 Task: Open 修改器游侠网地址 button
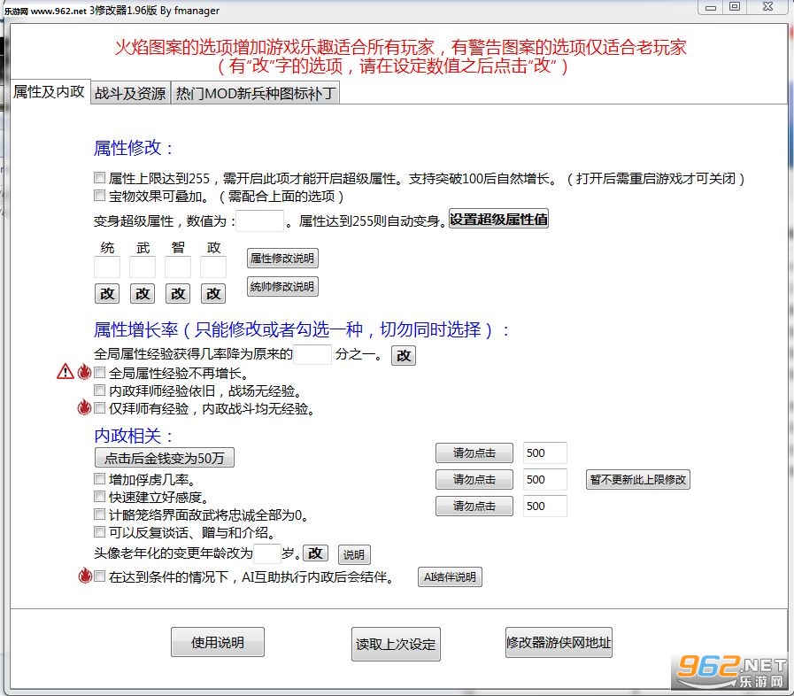pyautogui.click(x=559, y=642)
